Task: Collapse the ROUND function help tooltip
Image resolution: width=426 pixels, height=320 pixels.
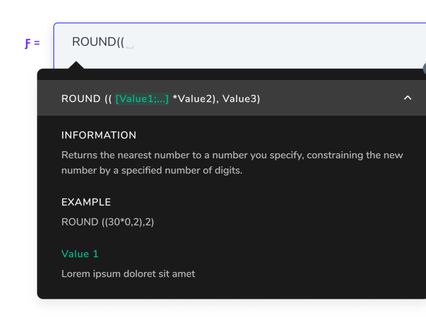Action: click(x=408, y=98)
